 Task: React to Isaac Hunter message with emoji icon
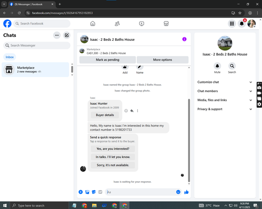coord(126,111)
